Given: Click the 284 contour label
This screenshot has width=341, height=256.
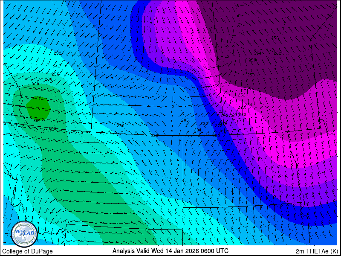Looking at the screenshot, I should (197, 130).
